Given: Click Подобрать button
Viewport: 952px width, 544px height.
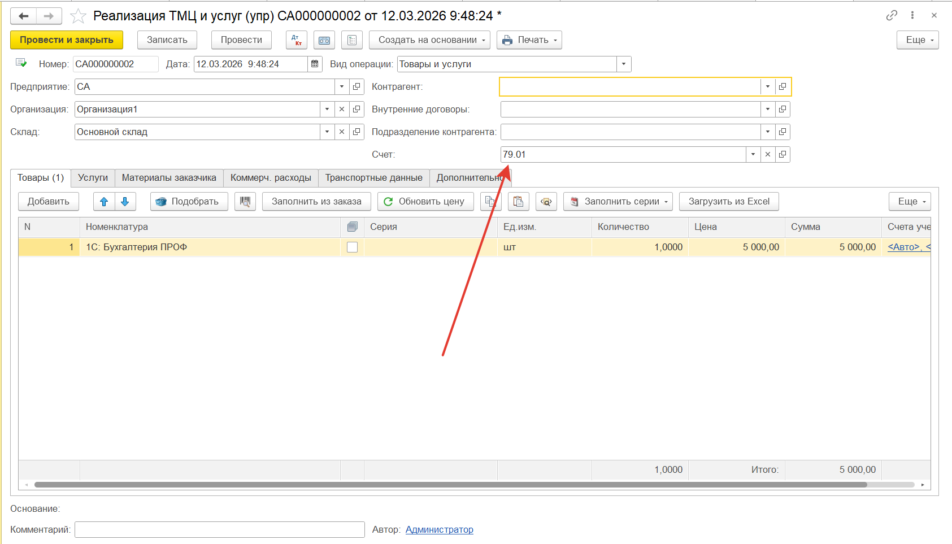Looking at the screenshot, I should (189, 202).
